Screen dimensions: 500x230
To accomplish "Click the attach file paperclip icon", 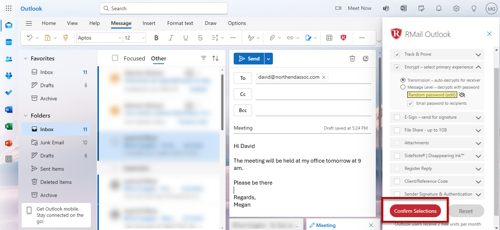I will click(272, 38).
